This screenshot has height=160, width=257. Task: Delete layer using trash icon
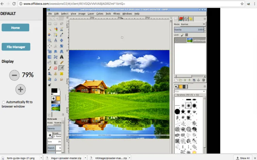tap(204, 80)
